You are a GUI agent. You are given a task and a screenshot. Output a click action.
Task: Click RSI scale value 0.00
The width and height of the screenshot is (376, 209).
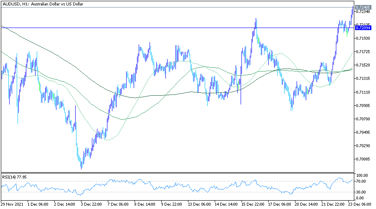[360, 198]
